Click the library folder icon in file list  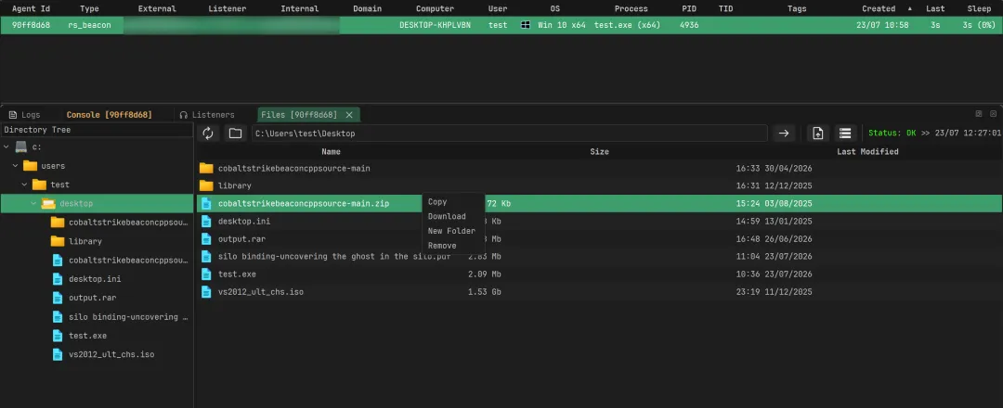206,185
